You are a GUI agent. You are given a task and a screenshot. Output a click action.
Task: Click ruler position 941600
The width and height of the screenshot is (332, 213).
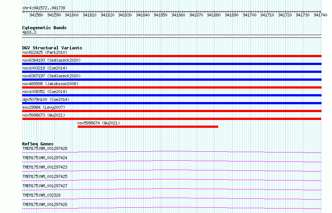[72, 15]
